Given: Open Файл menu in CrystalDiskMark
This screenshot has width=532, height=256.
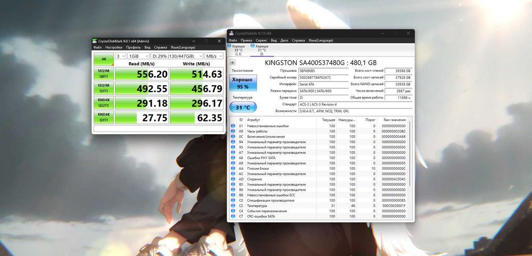Looking at the screenshot, I should click(97, 47).
